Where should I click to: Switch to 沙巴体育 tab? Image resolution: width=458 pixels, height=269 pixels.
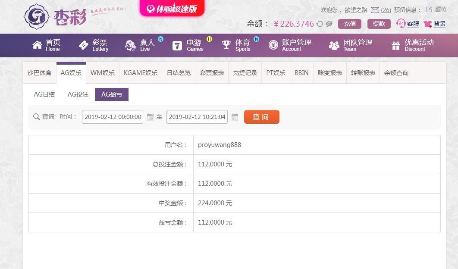39,73
